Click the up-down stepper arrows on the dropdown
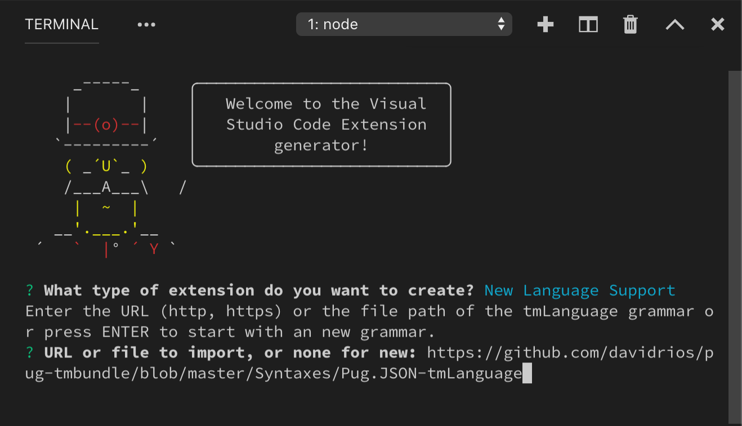Screen dimensions: 742x426 click(x=500, y=24)
